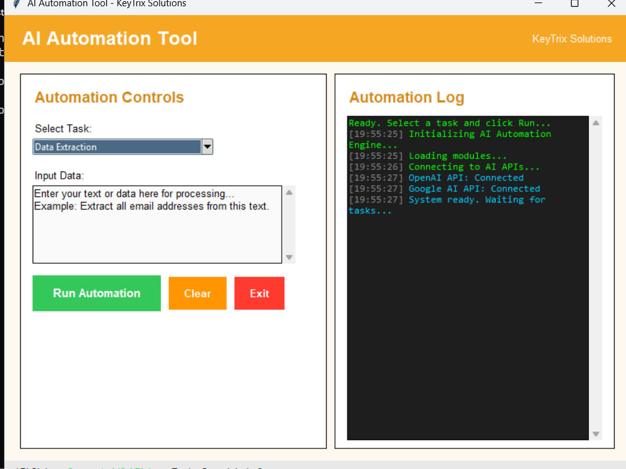Open the Select Task dropdown arrow
The height and width of the screenshot is (469, 626).
pos(207,147)
